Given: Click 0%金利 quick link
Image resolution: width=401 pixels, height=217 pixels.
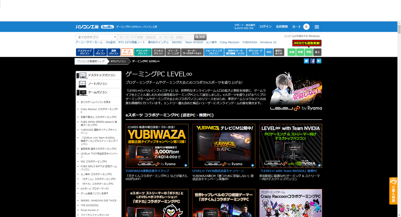Looking at the screenshot, I should click(111, 42).
